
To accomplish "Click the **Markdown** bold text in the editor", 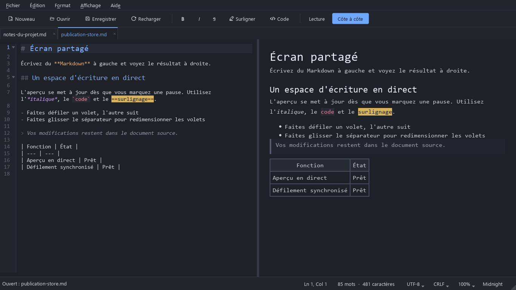I will point(72,63).
